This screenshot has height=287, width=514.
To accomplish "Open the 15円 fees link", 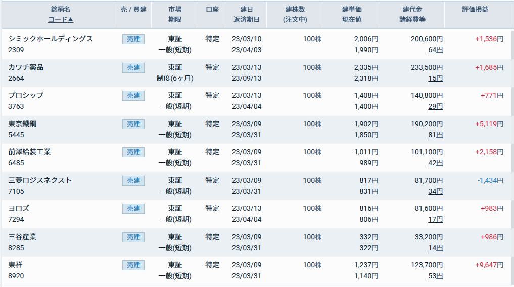I will tap(435, 78).
